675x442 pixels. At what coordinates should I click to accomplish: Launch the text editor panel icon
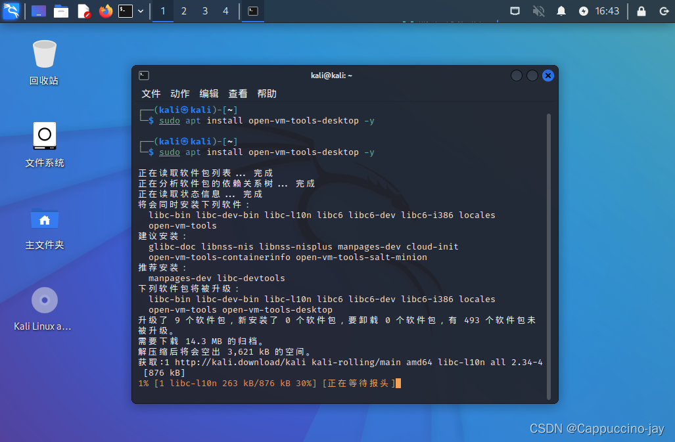click(84, 11)
